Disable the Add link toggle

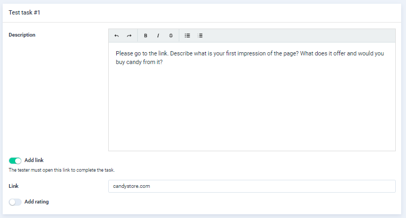coord(15,161)
